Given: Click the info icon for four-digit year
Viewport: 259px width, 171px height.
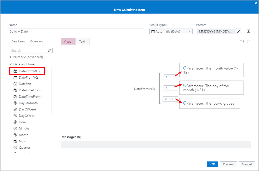Looking at the screenshot, I should 185,103.
